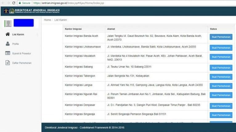Click the Jl. Merdeka, Lhokseumawe address
Image resolution: width=236 pixels, height=132 pixels.
tap(152, 47)
